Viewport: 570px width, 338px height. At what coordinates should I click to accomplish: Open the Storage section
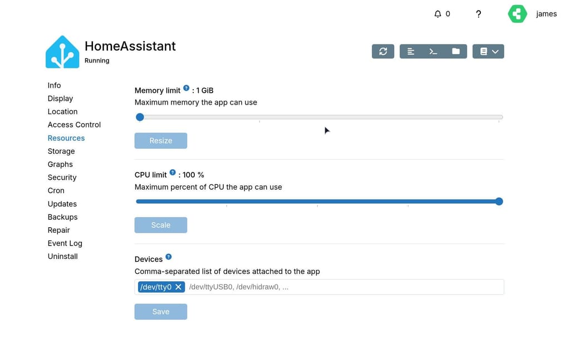(61, 151)
